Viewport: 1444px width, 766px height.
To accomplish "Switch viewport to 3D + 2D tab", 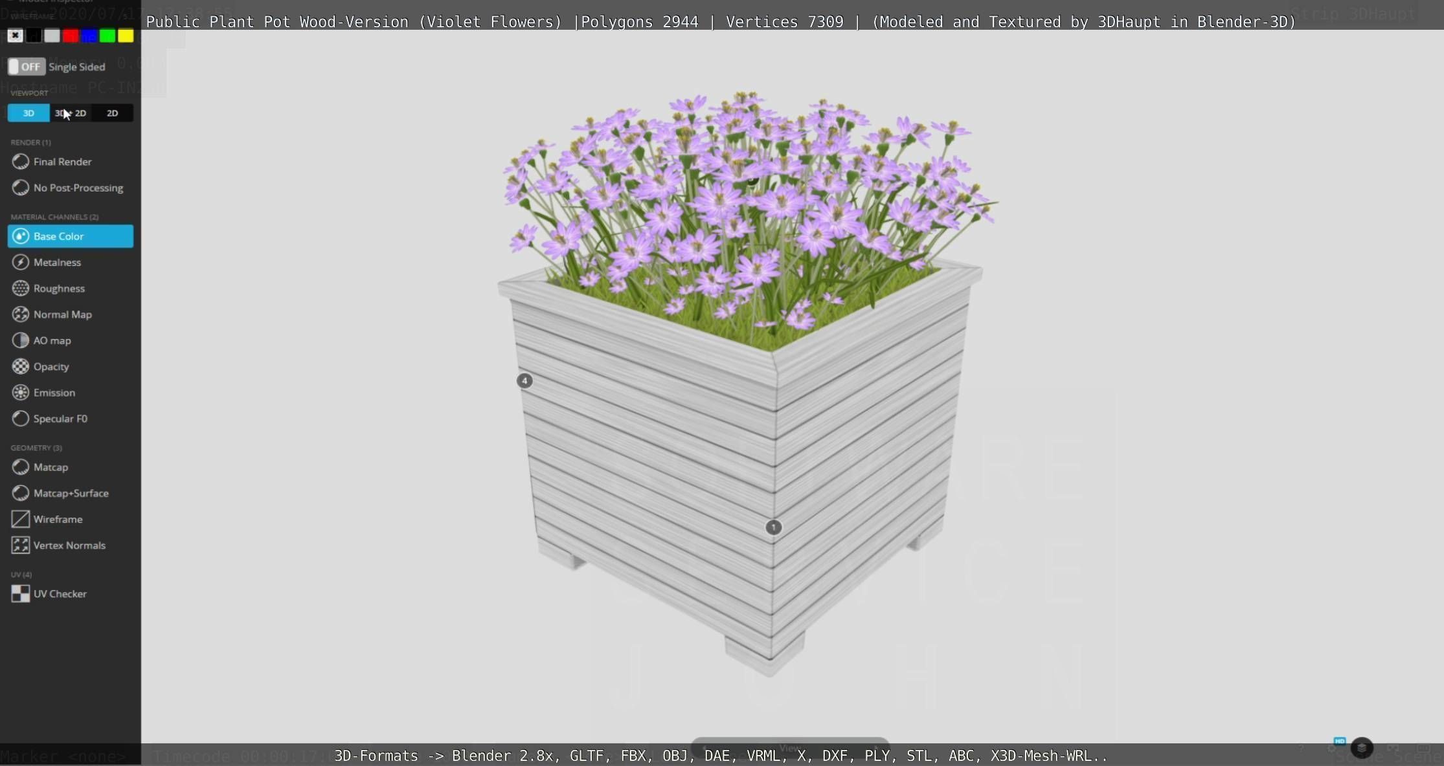I will 71,113.
